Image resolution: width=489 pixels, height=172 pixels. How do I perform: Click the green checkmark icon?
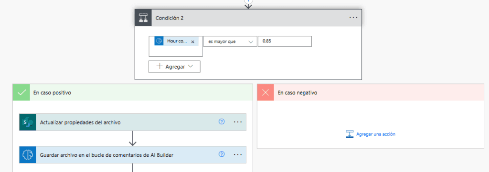[x=21, y=92]
